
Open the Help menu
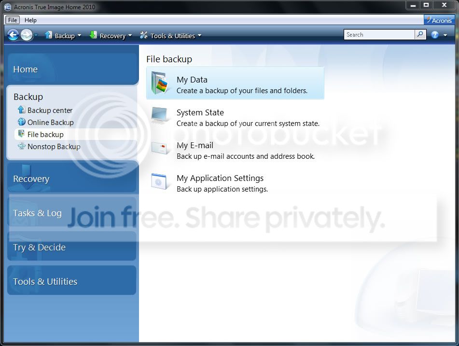point(30,20)
